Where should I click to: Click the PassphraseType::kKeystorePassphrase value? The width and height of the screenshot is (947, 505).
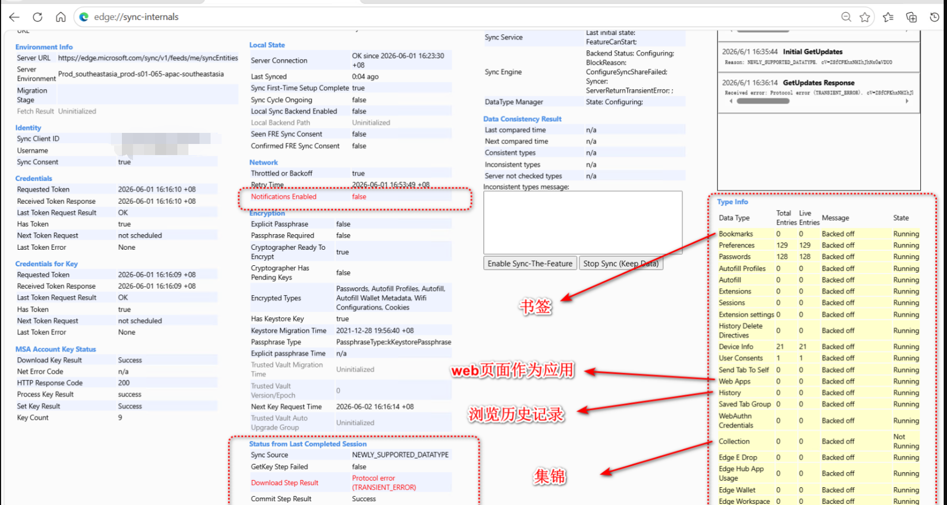393,342
